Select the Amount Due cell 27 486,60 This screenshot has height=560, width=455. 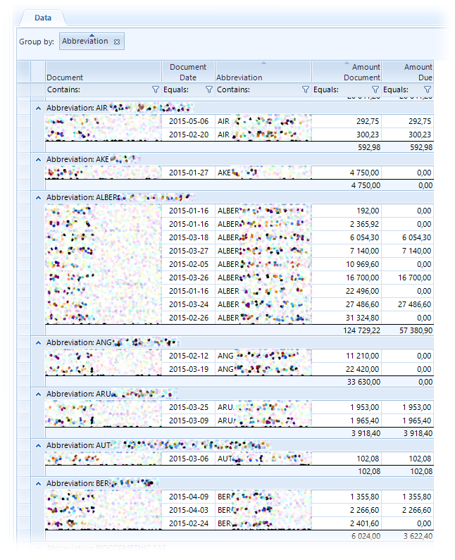pos(408,304)
